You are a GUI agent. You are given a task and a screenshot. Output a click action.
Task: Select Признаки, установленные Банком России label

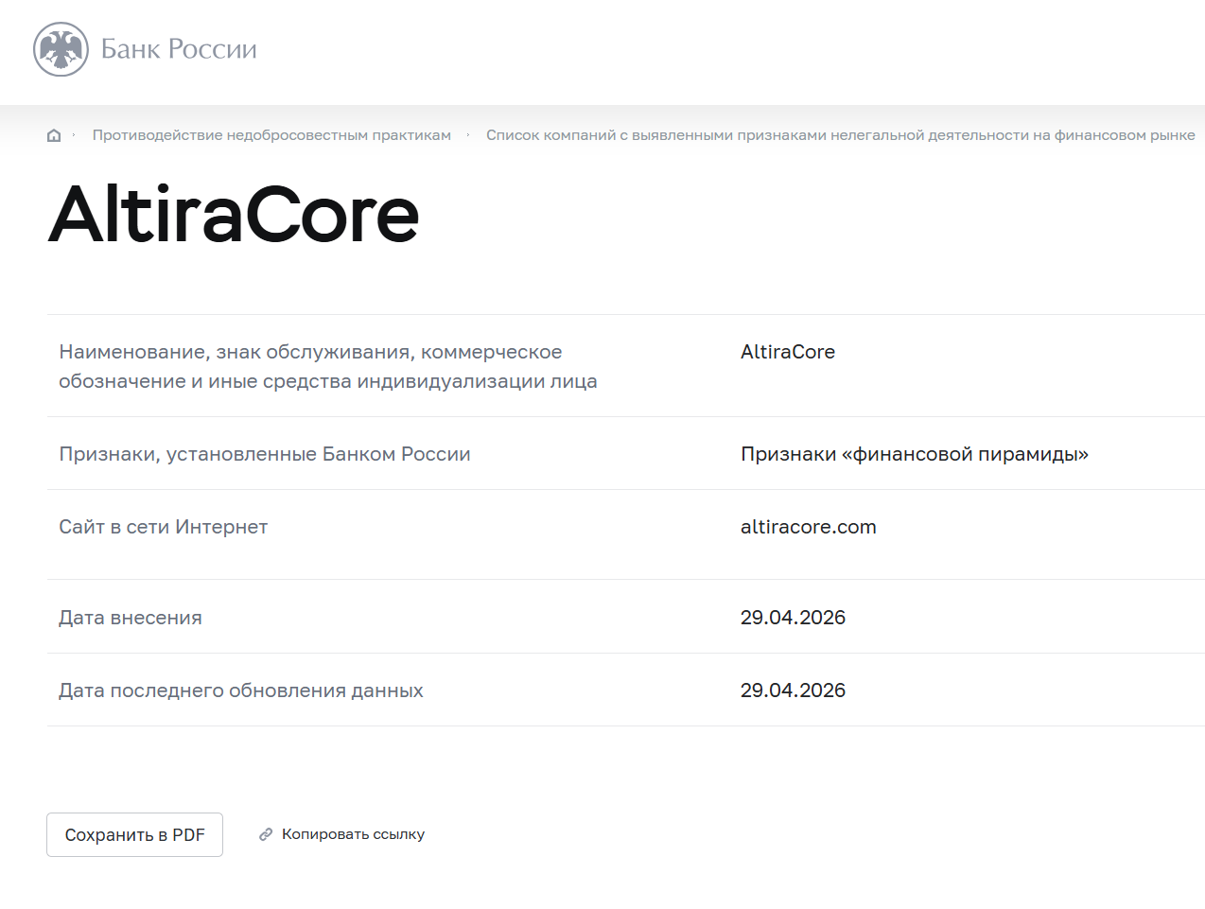(x=265, y=454)
